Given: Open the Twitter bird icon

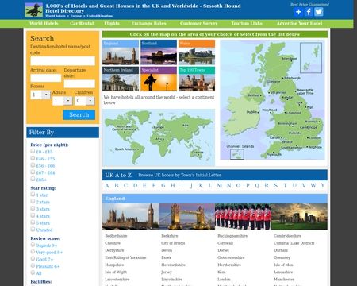Looking at the screenshot, I should pyautogui.click(x=319, y=12).
